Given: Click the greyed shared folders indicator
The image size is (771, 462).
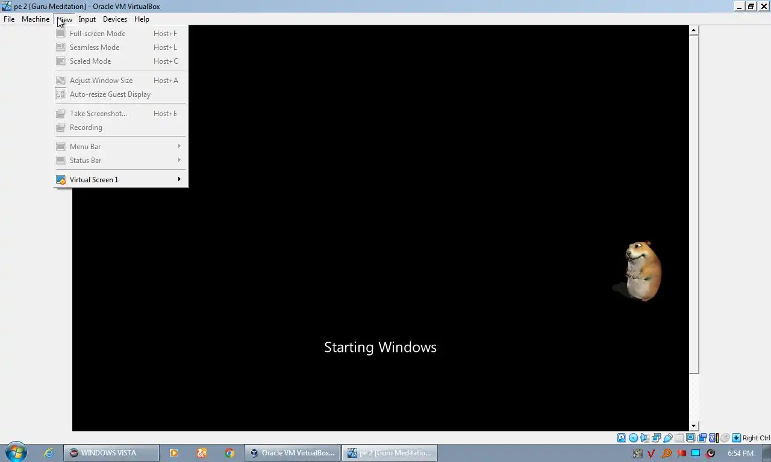Looking at the screenshot, I should pos(679,438).
